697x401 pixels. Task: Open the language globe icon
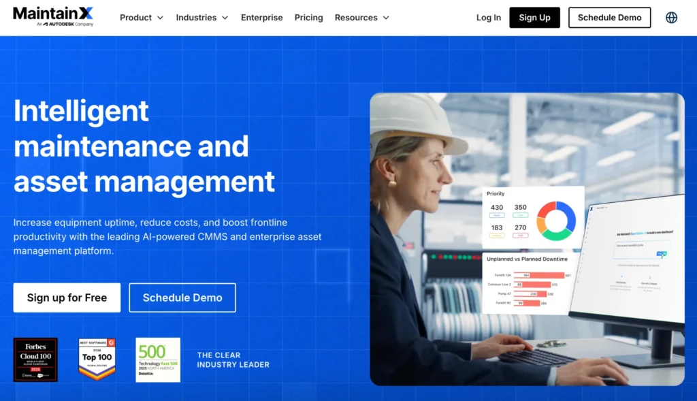tap(671, 18)
